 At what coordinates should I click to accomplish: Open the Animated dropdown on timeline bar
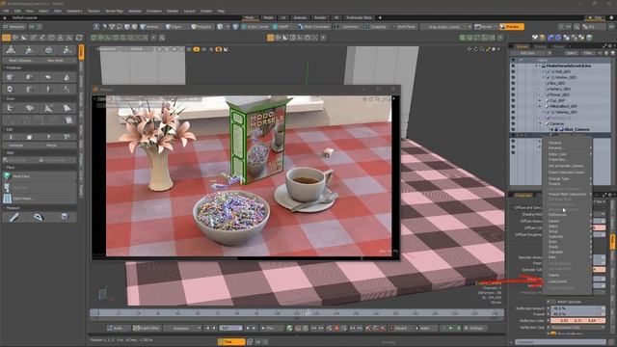pos(182,328)
